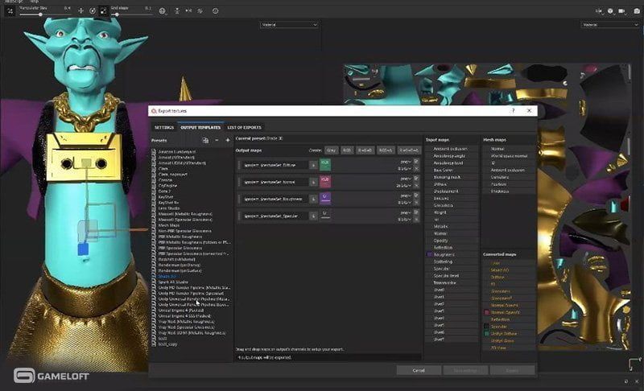Duplicate the selected export preset
Viewport: 644px width, 391px height.
[205, 140]
